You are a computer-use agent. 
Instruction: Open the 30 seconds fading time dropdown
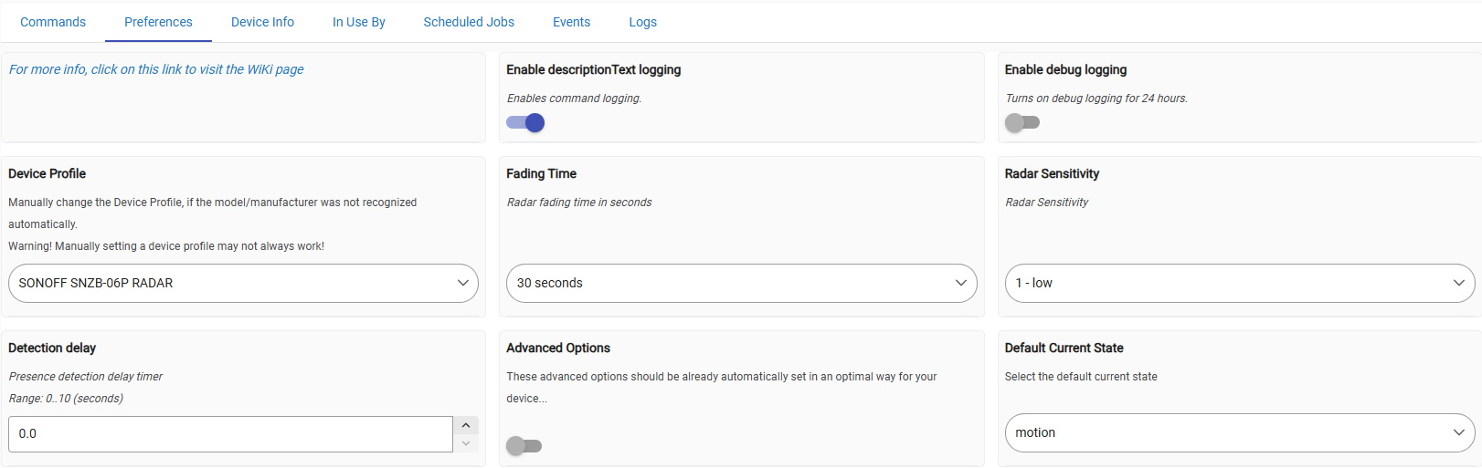coord(741,283)
